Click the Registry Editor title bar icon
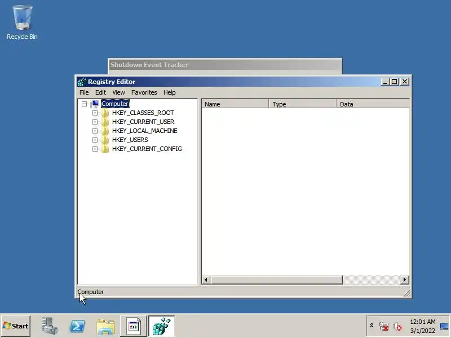The height and width of the screenshot is (338, 451). [82, 82]
